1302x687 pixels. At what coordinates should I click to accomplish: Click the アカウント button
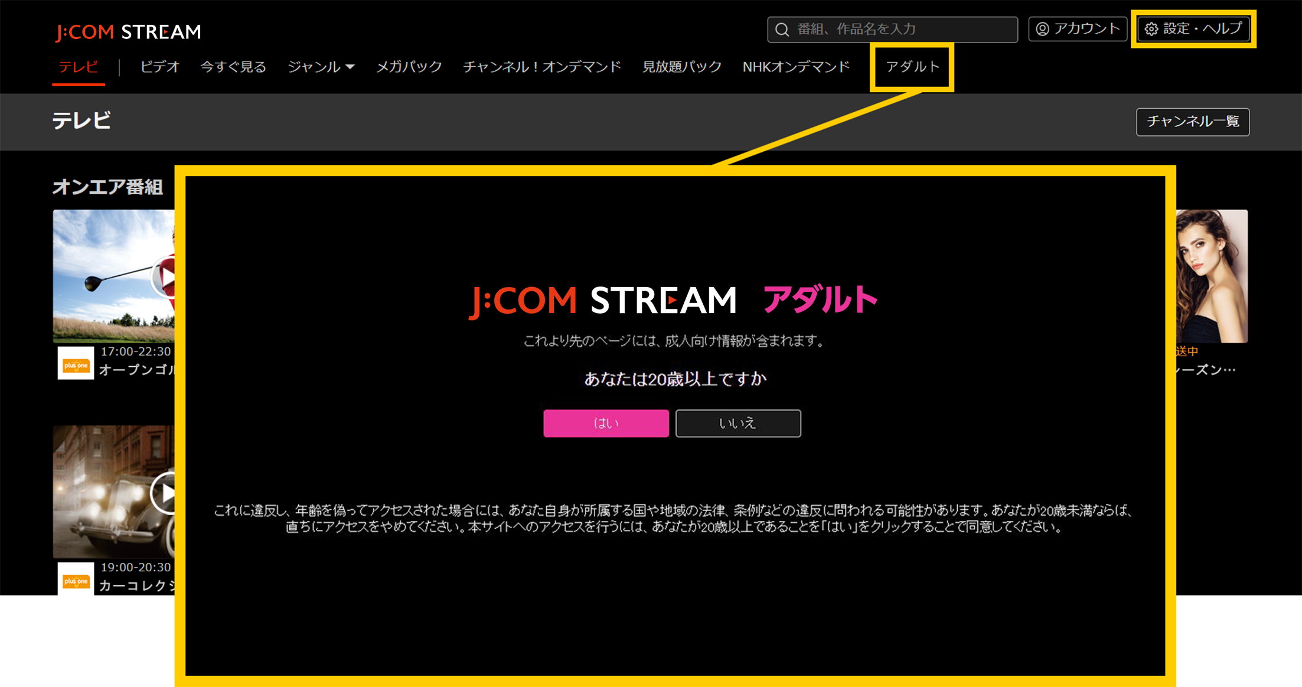1078,29
